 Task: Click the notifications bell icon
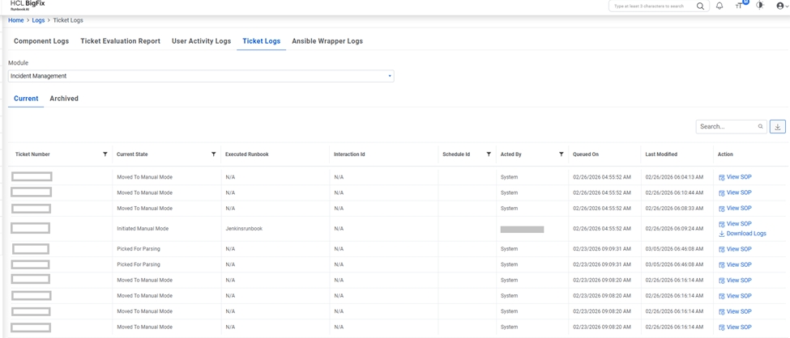pos(719,6)
